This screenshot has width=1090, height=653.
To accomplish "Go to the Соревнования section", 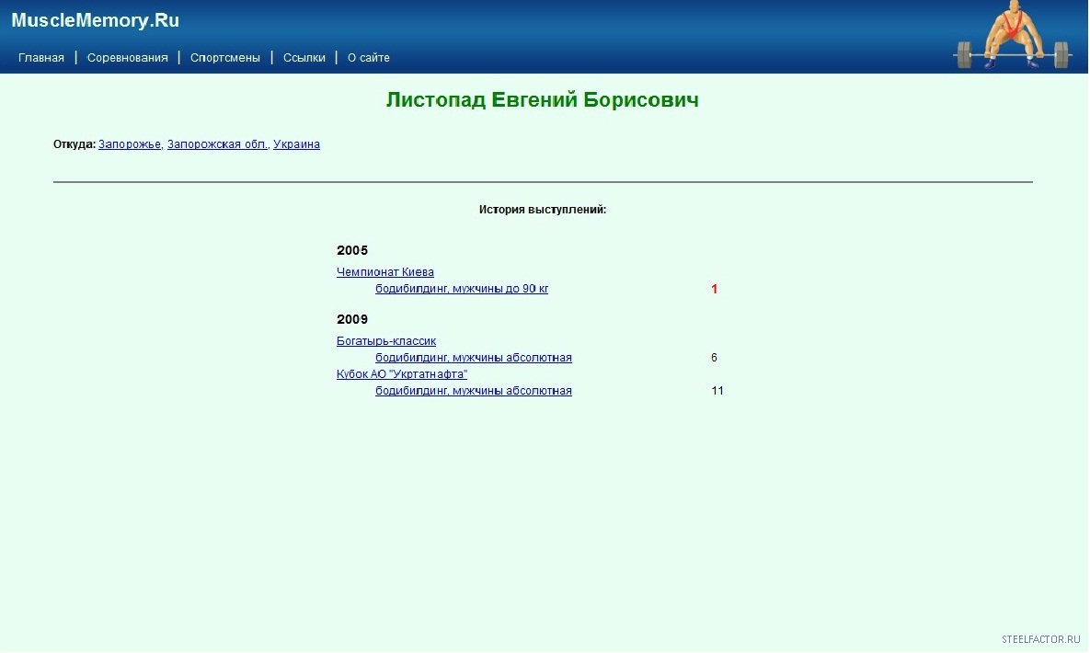I will tap(128, 58).
